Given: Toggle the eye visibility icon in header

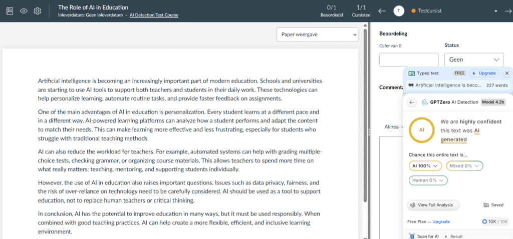Looking at the screenshot, I should click(x=24, y=11).
